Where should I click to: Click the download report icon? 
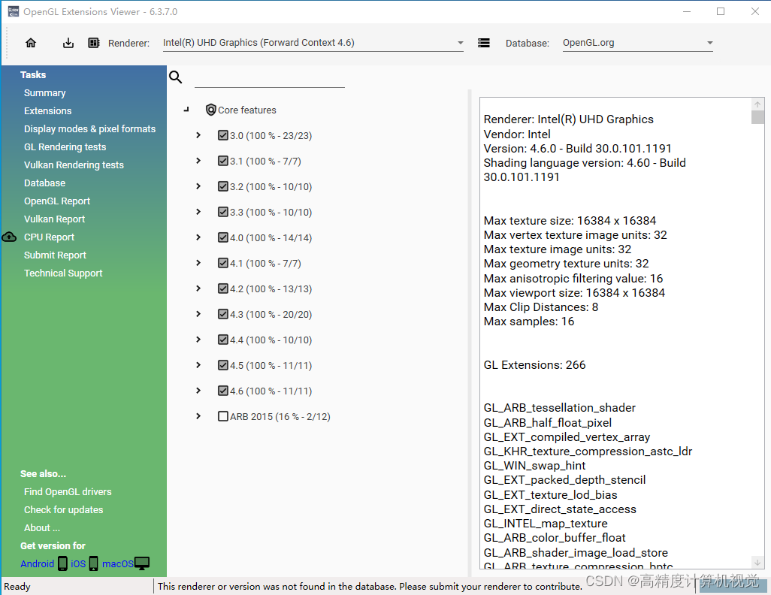click(x=68, y=43)
